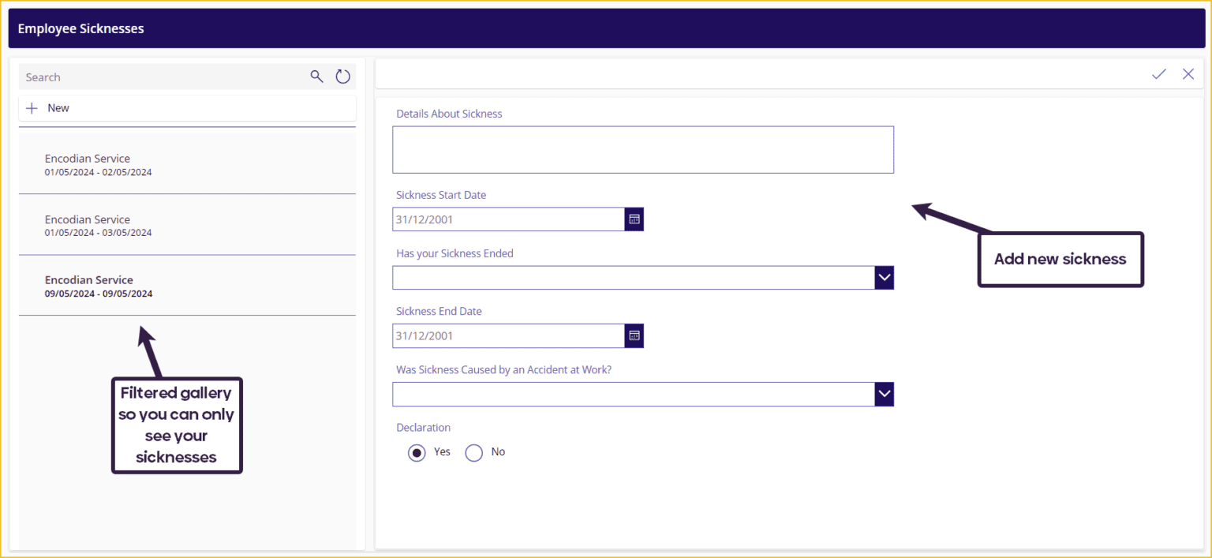1212x558 pixels.
Task: Click the refresh icon beside the search bar
Action: click(x=342, y=77)
